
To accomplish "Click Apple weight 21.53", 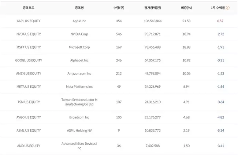I will [x=186, y=21].
